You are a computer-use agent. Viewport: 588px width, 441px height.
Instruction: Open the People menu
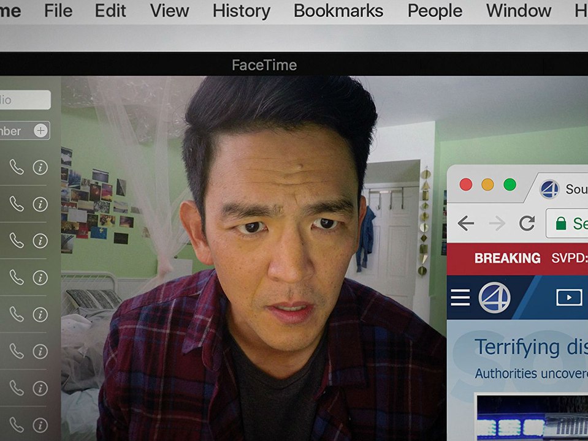pyautogui.click(x=435, y=10)
